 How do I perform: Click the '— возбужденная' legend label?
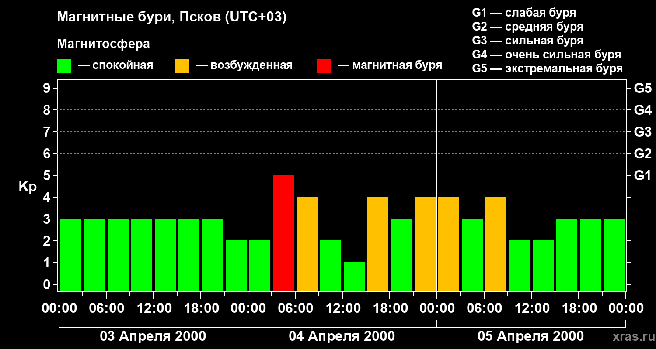(244, 65)
